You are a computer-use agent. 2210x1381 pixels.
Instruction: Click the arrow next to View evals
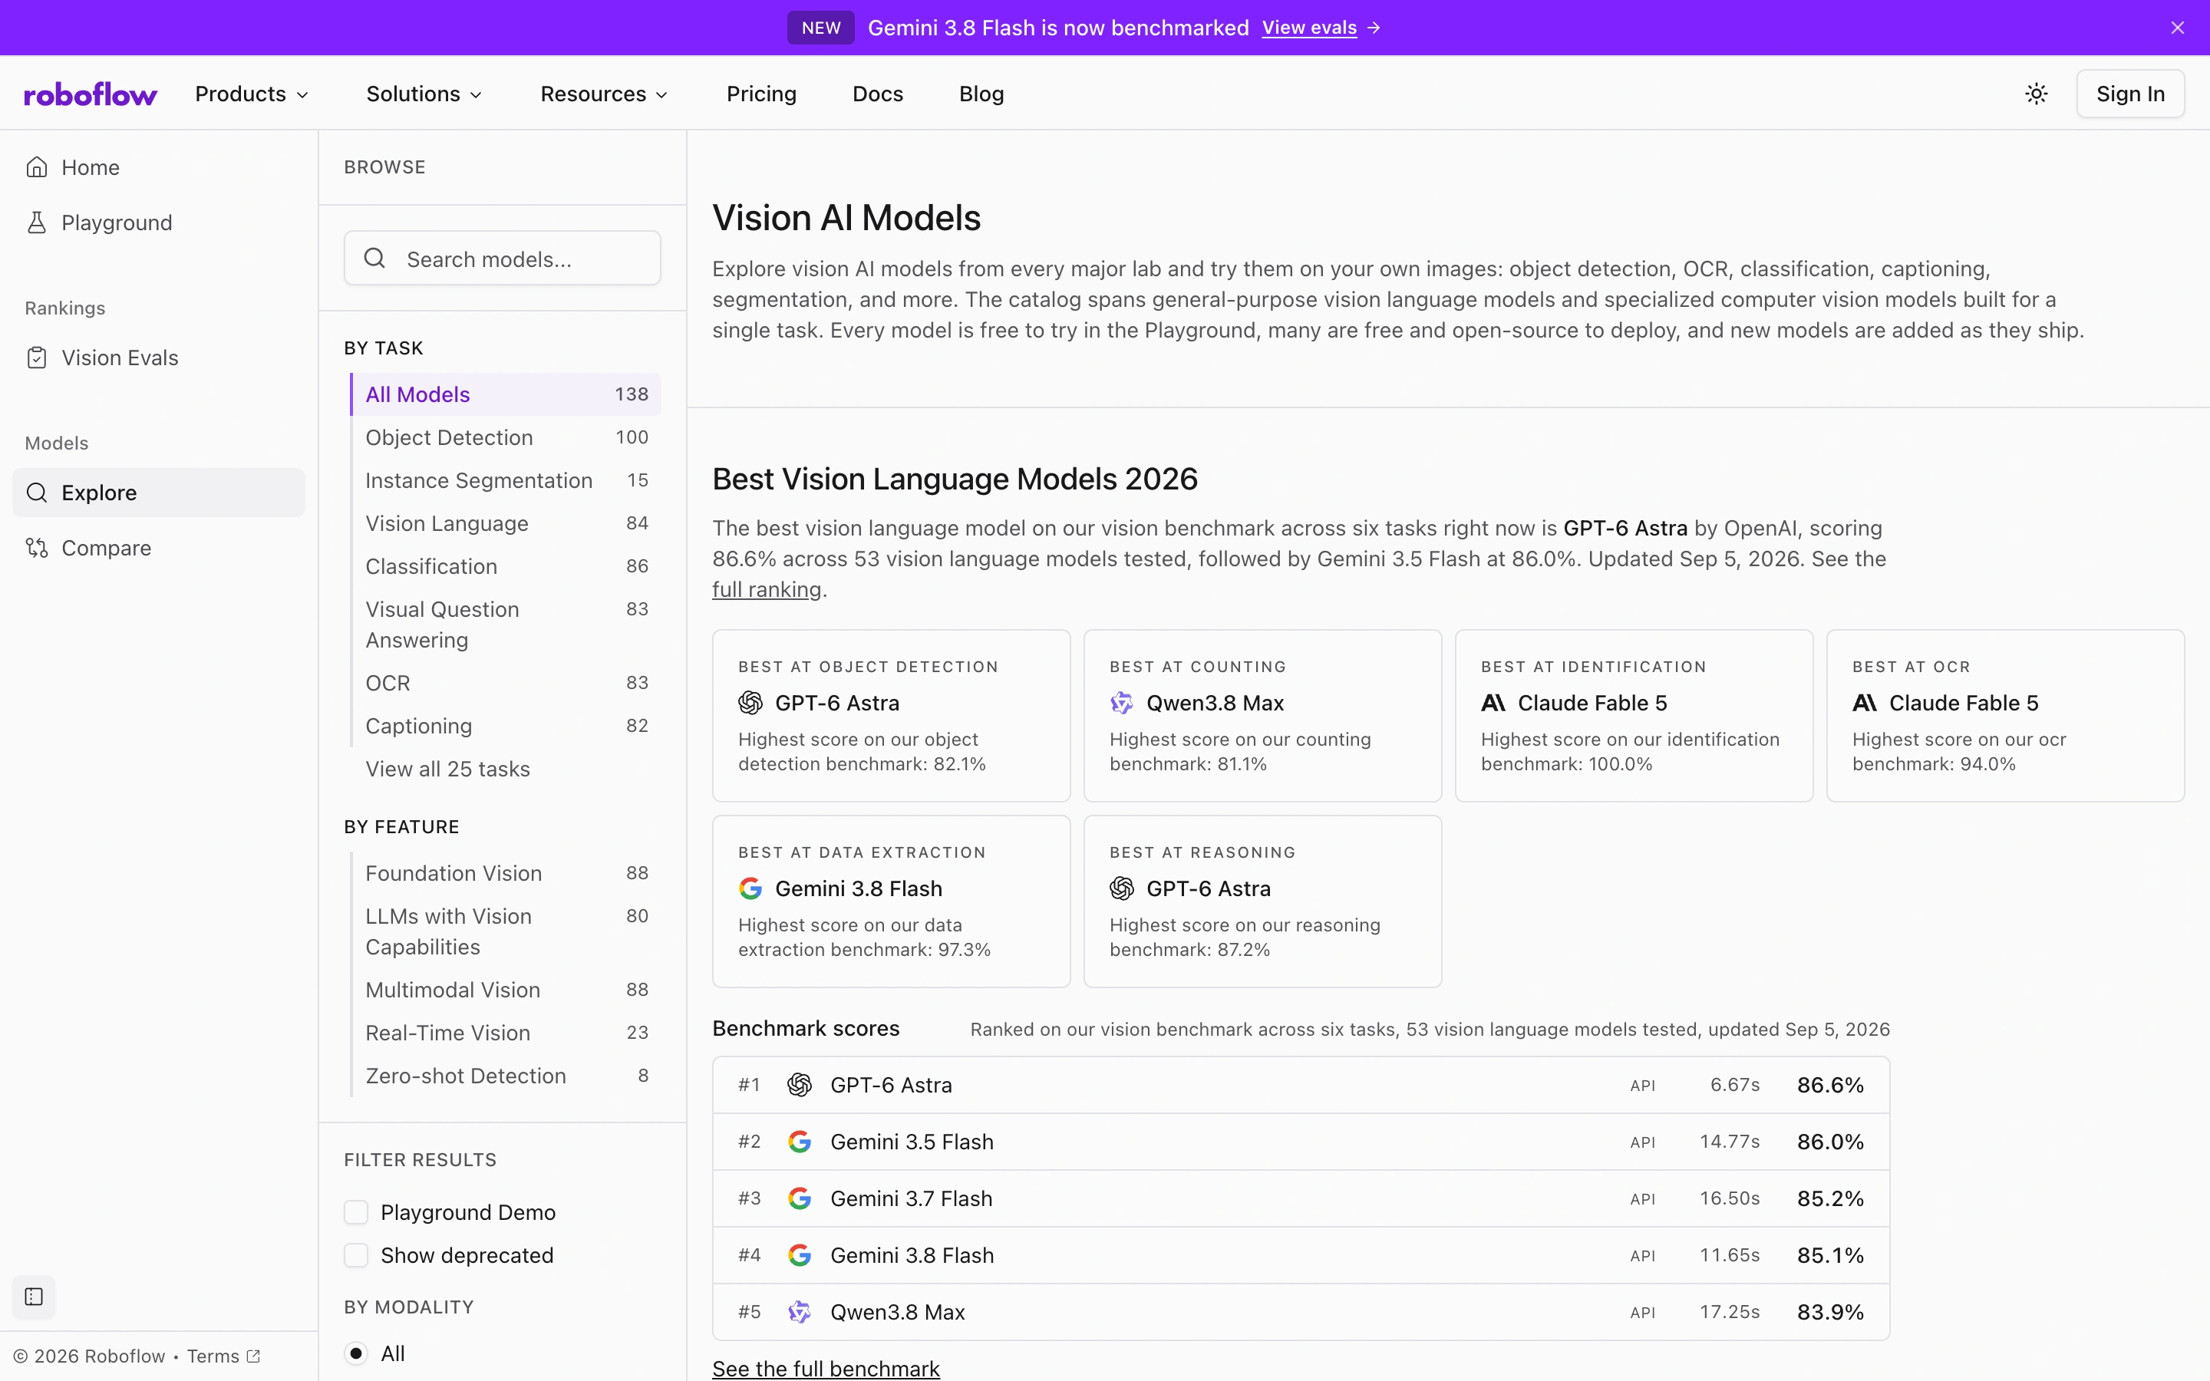(1374, 28)
